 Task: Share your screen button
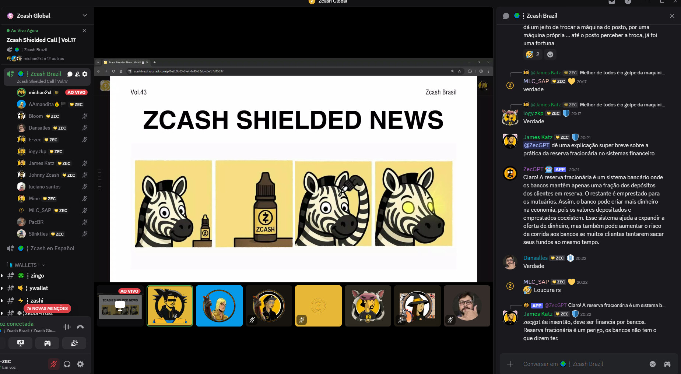[x=21, y=343]
